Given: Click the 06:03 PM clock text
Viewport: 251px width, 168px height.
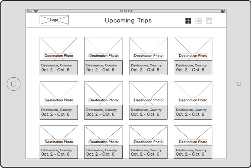Looking at the screenshot, I should 126,11.
